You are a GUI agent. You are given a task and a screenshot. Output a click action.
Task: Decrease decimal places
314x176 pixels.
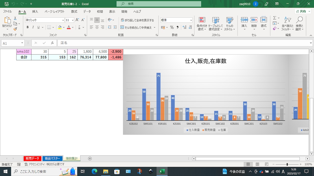click(x=190, y=27)
